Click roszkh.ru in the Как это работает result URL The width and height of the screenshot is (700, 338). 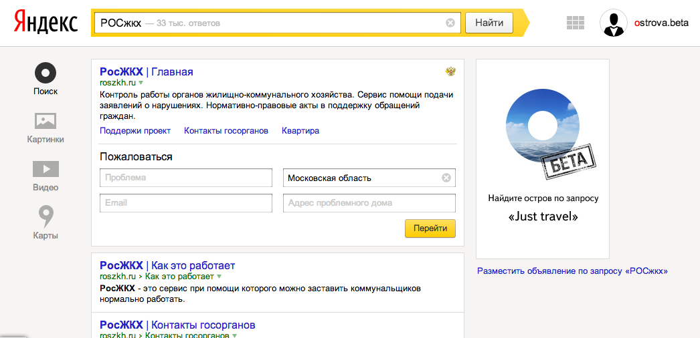point(118,277)
